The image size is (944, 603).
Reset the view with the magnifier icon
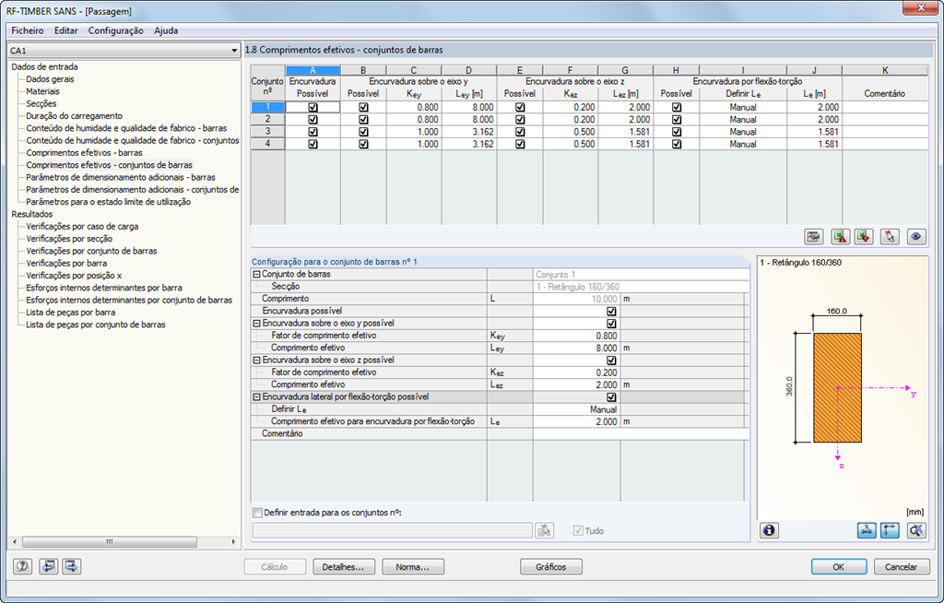(x=914, y=530)
